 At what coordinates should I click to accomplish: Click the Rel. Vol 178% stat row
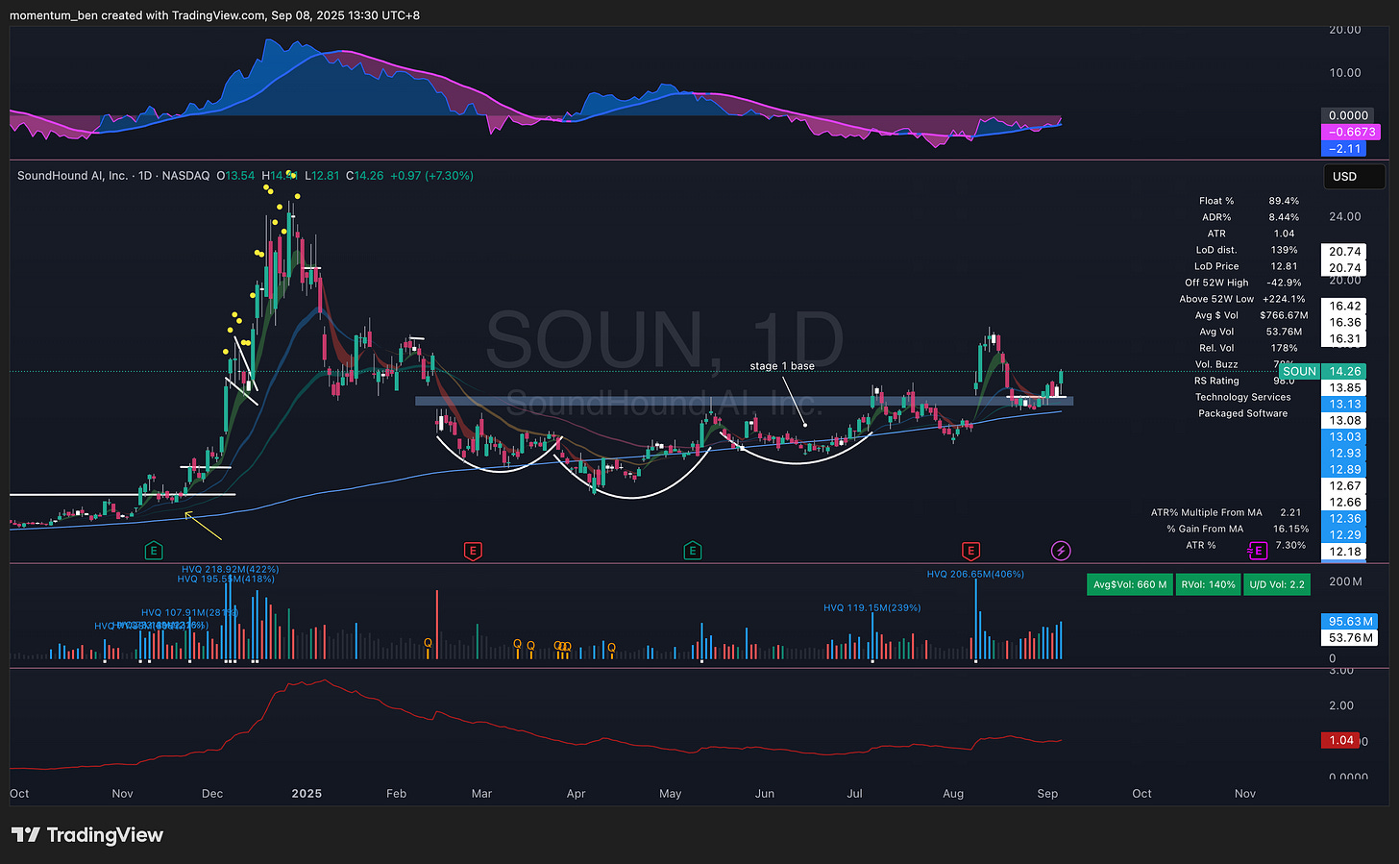coord(1249,348)
